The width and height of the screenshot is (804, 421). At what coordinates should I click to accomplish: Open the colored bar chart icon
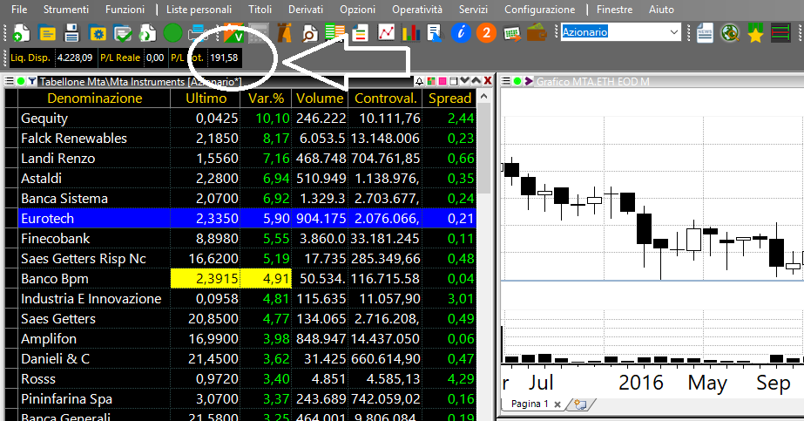pos(411,33)
